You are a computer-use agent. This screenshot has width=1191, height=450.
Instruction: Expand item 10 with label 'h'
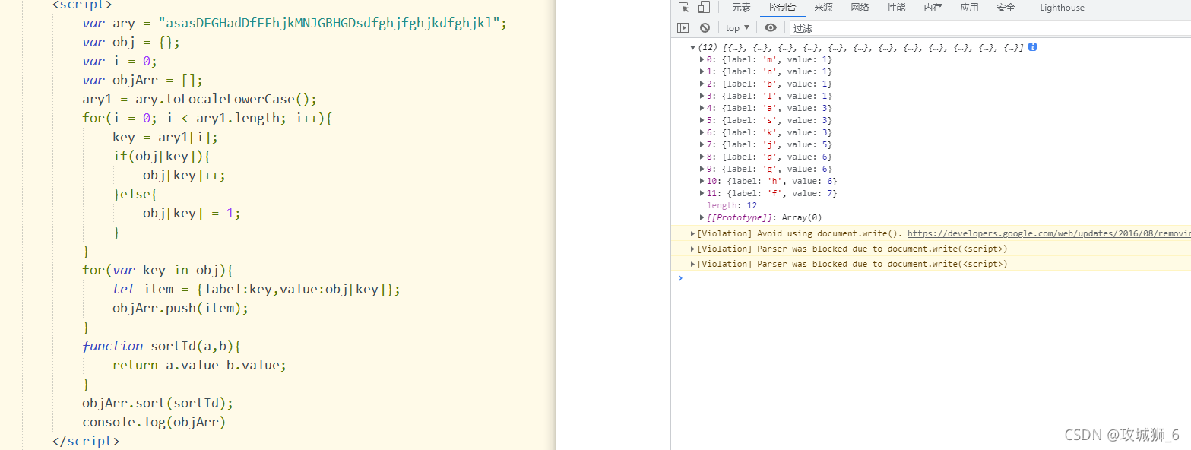point(702,181)
